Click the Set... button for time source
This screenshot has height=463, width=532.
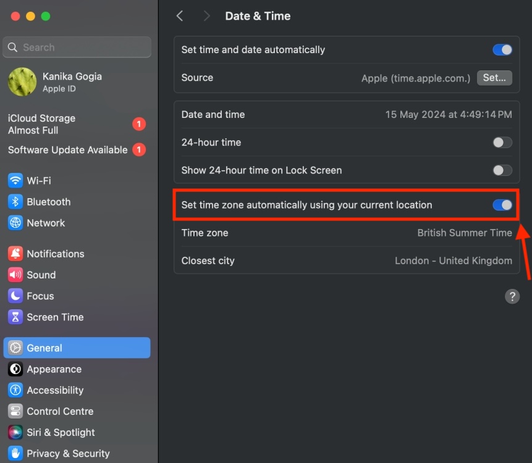494,78
